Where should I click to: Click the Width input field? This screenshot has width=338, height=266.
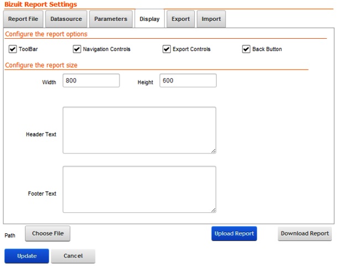[91, 80]
